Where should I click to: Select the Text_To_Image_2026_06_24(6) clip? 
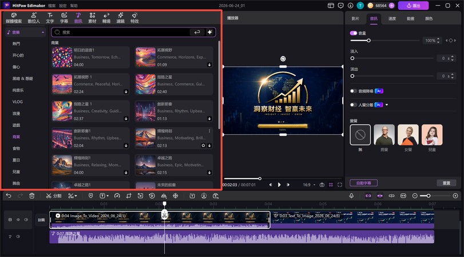point(352,220)
